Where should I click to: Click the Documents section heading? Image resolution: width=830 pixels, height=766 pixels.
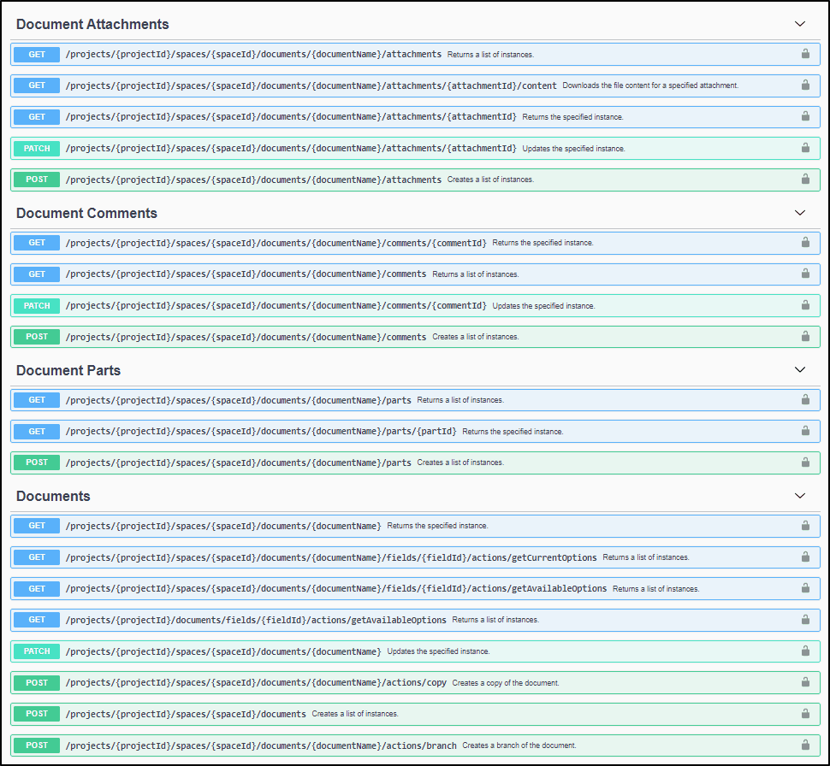[53, 496]
